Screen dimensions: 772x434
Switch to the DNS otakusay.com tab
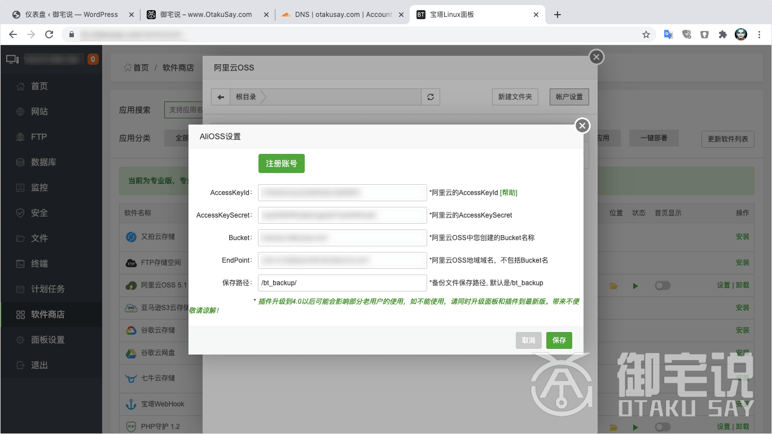[343, 15]
